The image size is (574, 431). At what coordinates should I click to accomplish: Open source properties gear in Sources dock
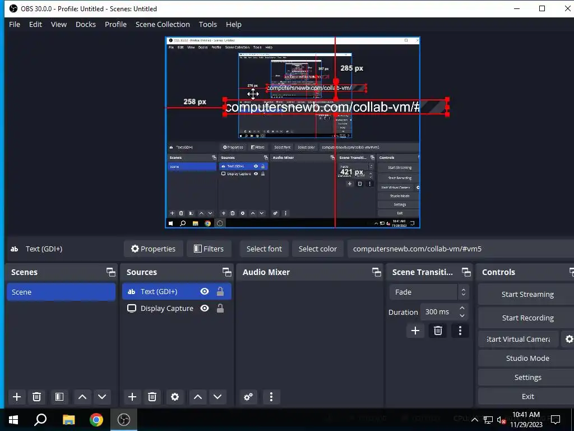coord(175,397)
